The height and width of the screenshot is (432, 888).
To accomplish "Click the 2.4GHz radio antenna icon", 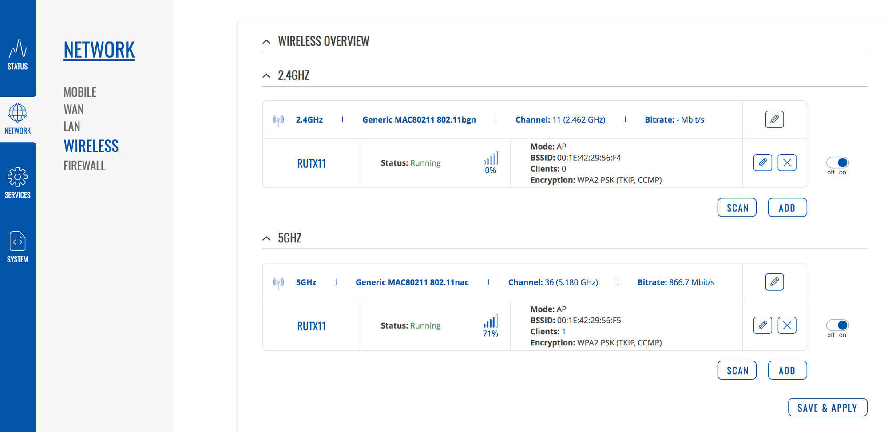I will (x=278, y=120).
